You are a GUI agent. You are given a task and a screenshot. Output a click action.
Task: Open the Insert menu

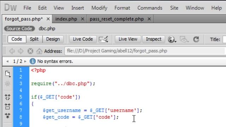78,8
